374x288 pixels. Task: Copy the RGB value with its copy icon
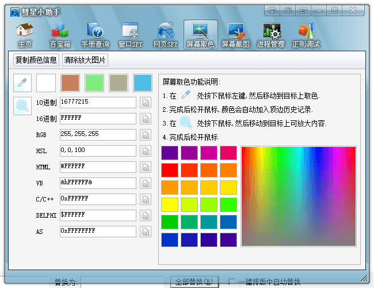coord(146,135)
